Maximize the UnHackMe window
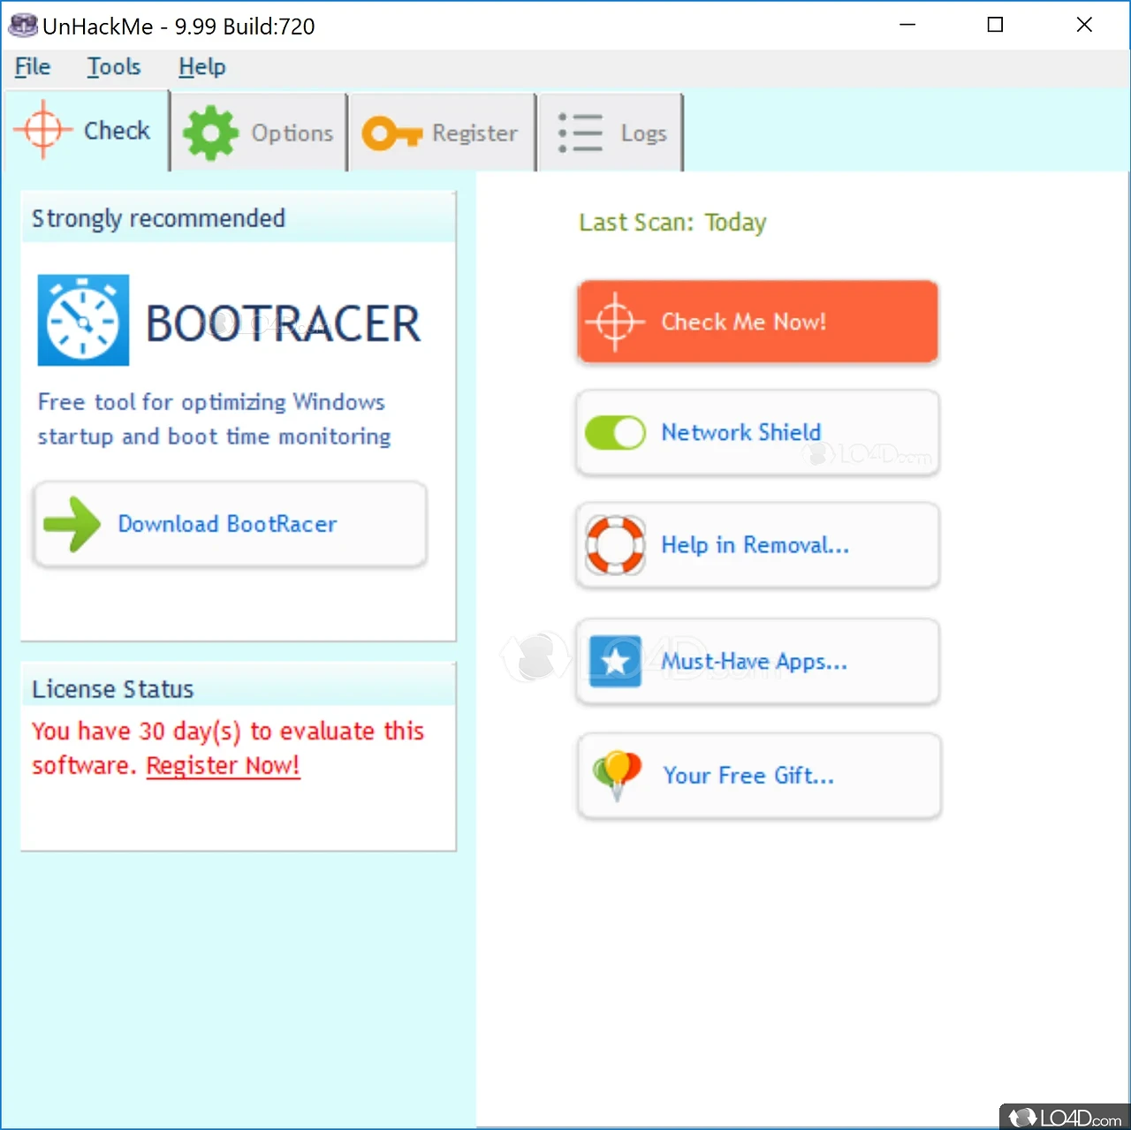This screenshot has height=1130, width=1131. coord(995,25)
